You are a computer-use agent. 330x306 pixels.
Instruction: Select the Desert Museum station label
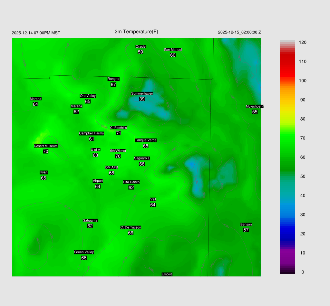46,146
